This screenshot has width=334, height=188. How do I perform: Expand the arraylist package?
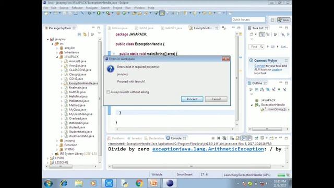click(x=57, y=48)
